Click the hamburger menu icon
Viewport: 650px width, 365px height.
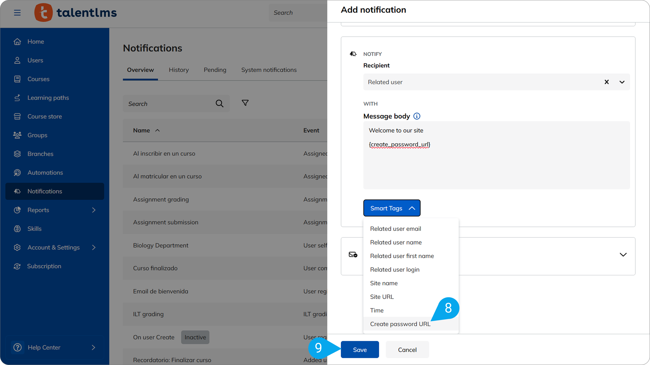coord(17,13)
